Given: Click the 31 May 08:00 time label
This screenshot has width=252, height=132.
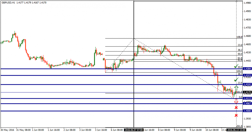Looking at the screenshot, I should click(23, 130).
